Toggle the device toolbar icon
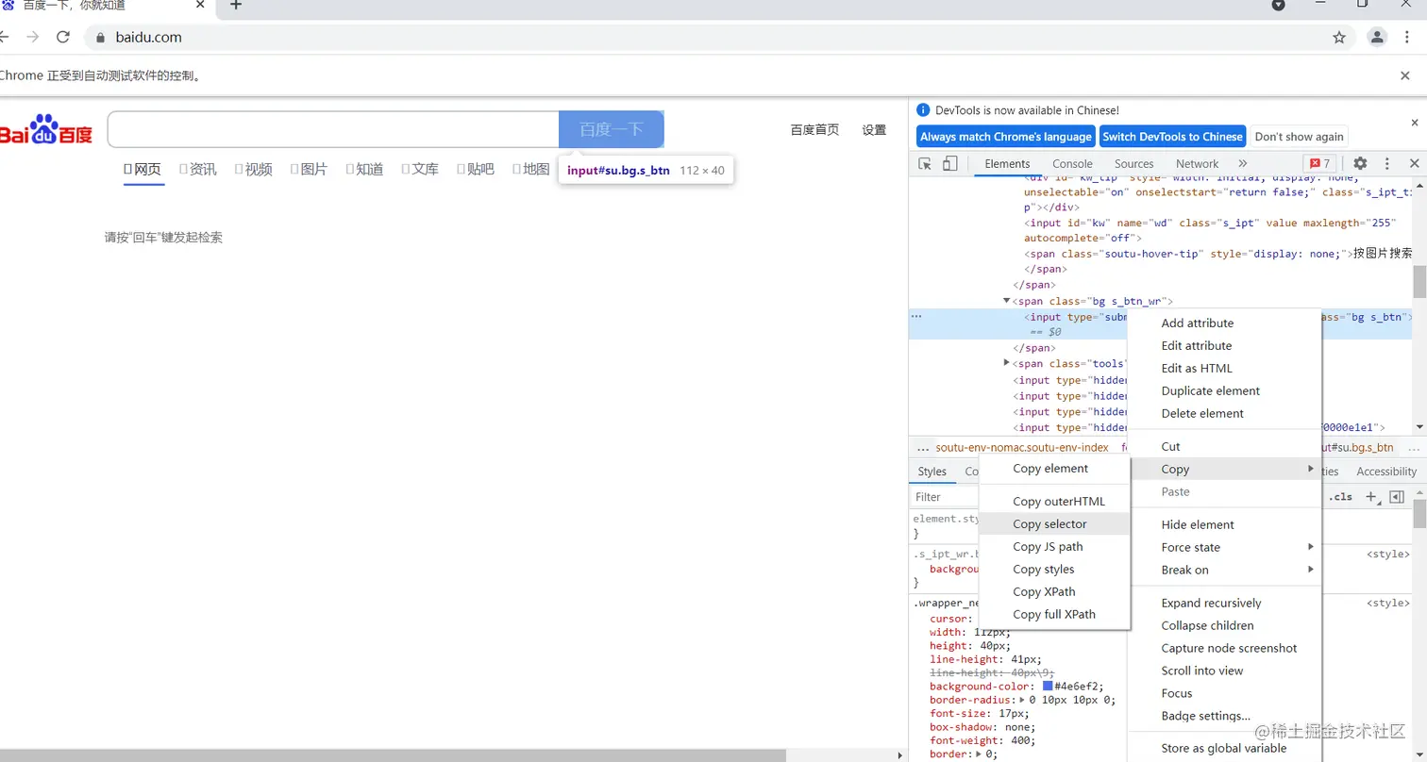 950,164
